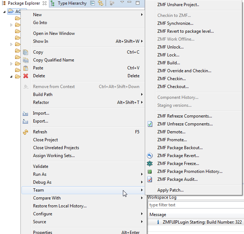Screen dimensions: 244x234
Task: Click the Refresh arrows icon
Action: point(26,132)
